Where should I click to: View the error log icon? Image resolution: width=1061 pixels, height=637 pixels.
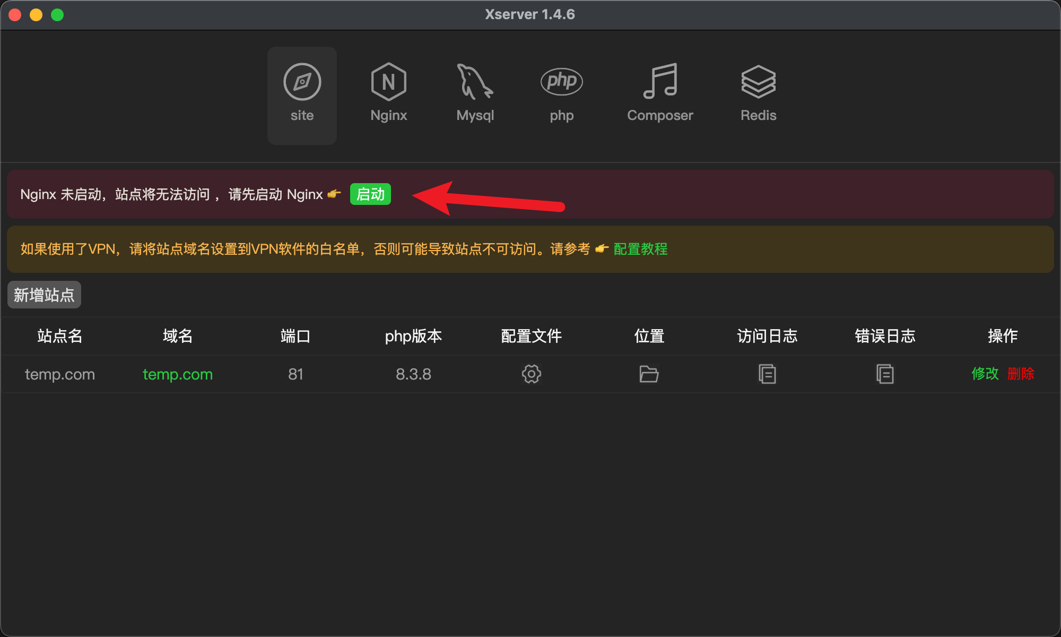(885, 374)
